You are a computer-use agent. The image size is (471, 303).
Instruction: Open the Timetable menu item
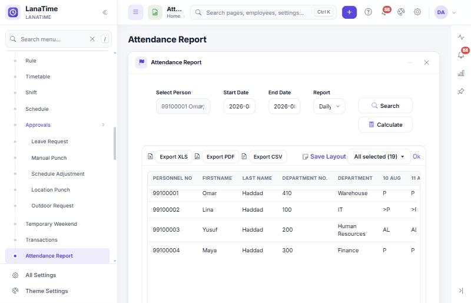(x=38, y=77)
